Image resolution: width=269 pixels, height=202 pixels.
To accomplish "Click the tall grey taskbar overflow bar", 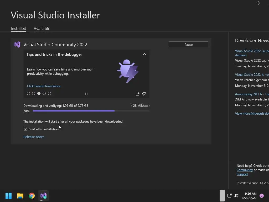I will (x=222, y=196).
